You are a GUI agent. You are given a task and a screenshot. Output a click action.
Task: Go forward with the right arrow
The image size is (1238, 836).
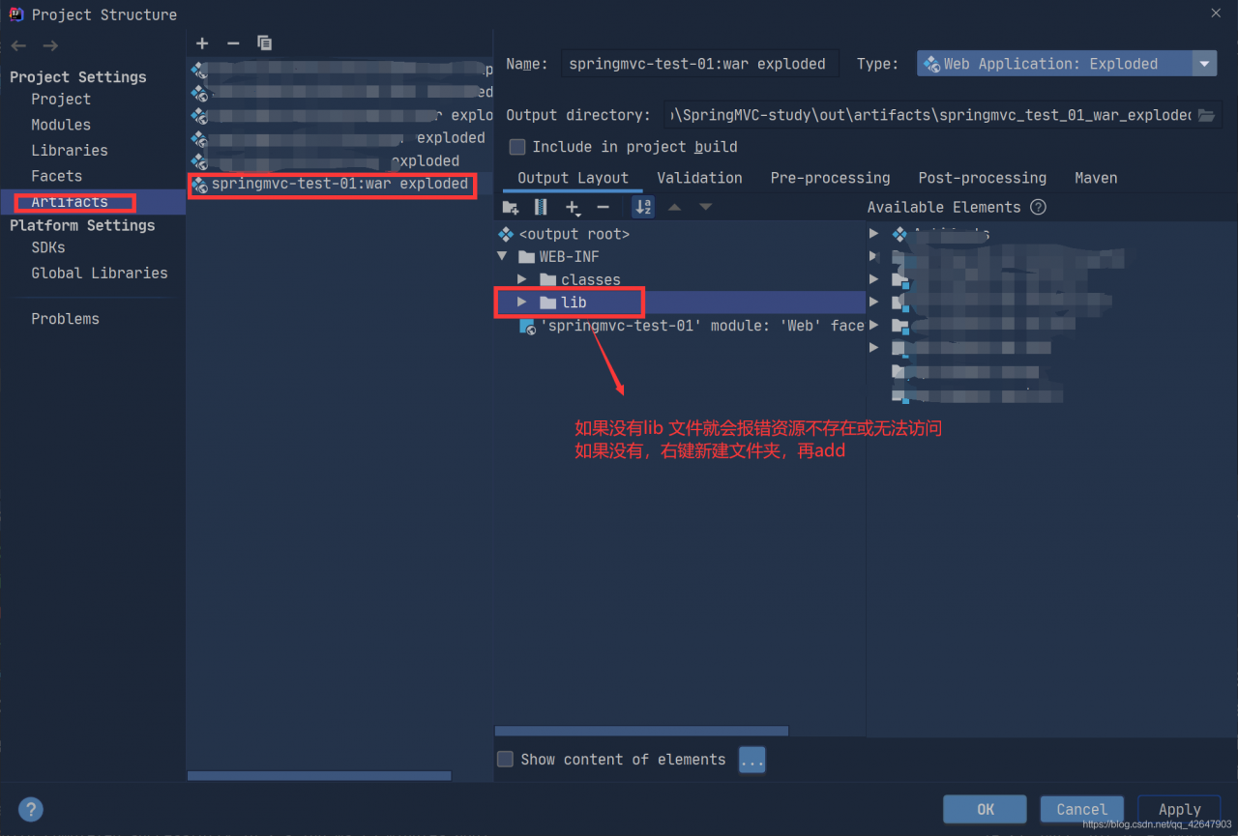[x=50, y=45]
